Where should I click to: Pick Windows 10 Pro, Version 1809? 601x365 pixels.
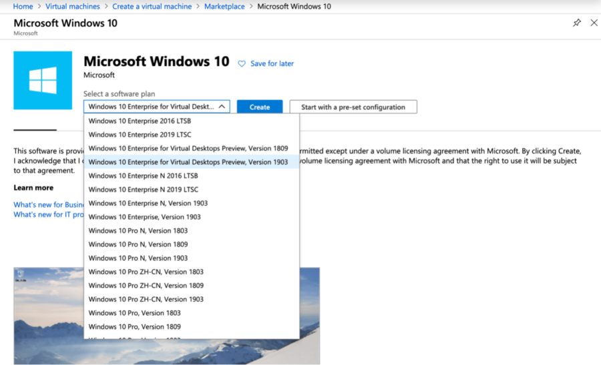click(x=192, y=327)
